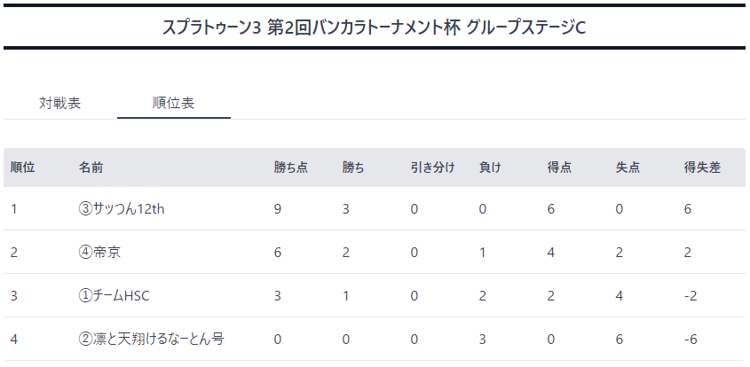Click the 負け column header

click(490, 168)
